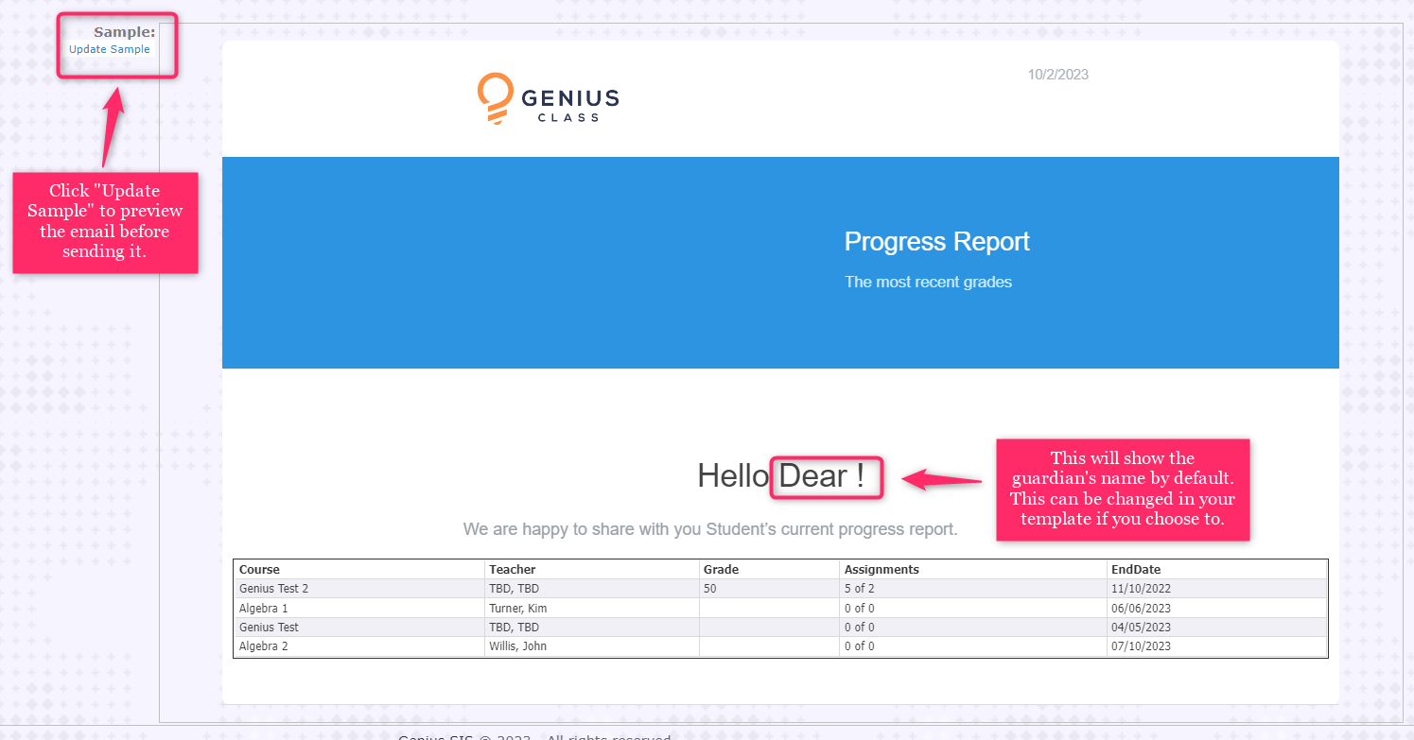Click the EndDate column header
This screenshot has width=1414, height=740.
(x=1135, y=570)
